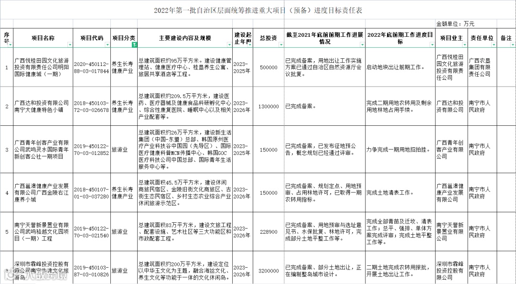The width and height of the screenshot is (516, 284).
Task: Select responsible unit '广西农垦集团有限责任公司'
Action: point(482,67)
